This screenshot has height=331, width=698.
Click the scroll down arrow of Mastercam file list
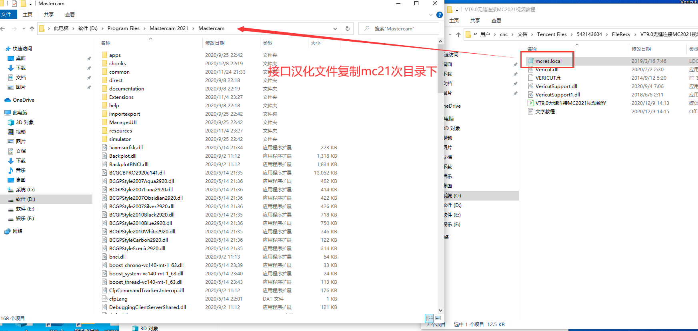pos(440,310)
